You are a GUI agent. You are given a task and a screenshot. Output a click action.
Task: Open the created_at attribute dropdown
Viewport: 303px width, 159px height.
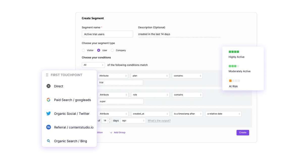[x=150, y=114]
